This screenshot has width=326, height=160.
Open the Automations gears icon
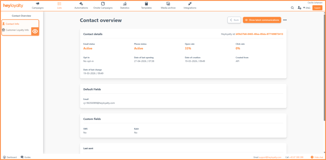click(x=81, y=3)
